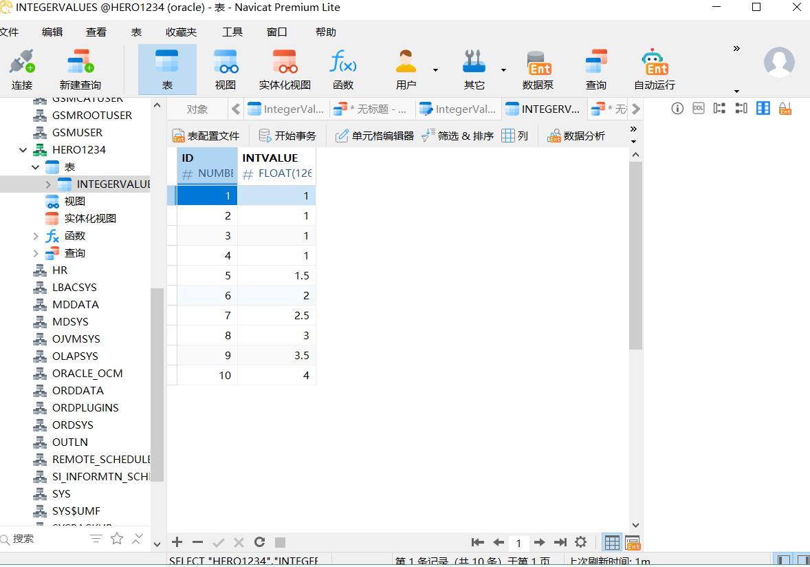Open Cell Editor (单元格编辑器)
This screenshot has width=810, height=567.
pyautogui.click(x=375, y=136)
